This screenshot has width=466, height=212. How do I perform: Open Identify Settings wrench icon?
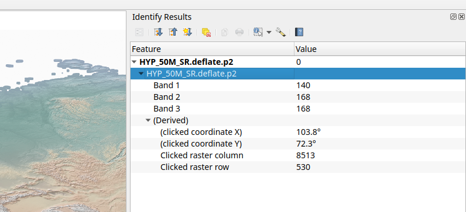pos(280,32)
